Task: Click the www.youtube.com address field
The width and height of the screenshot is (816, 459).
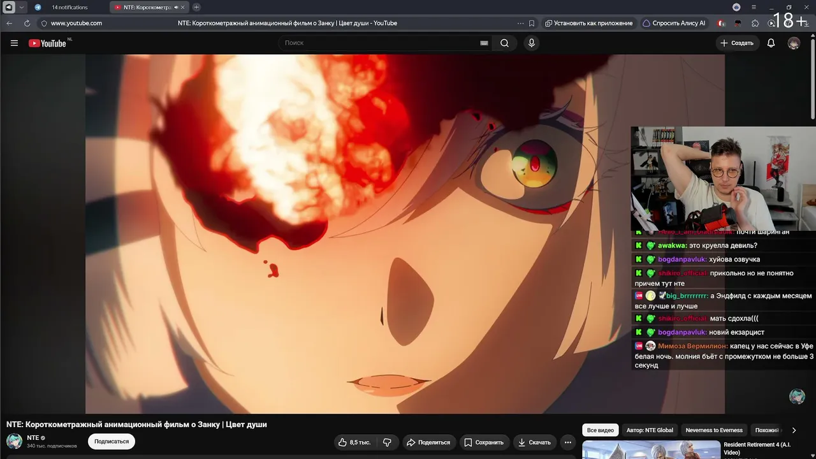Action: coord(76,23)
